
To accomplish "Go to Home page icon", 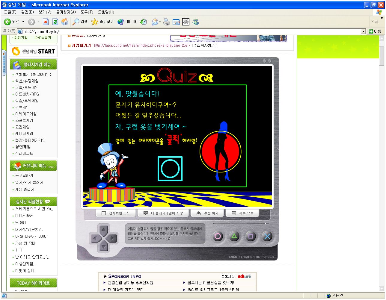I will pos(65,22).
